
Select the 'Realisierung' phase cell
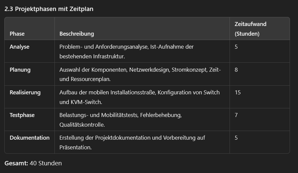[25, 92]
